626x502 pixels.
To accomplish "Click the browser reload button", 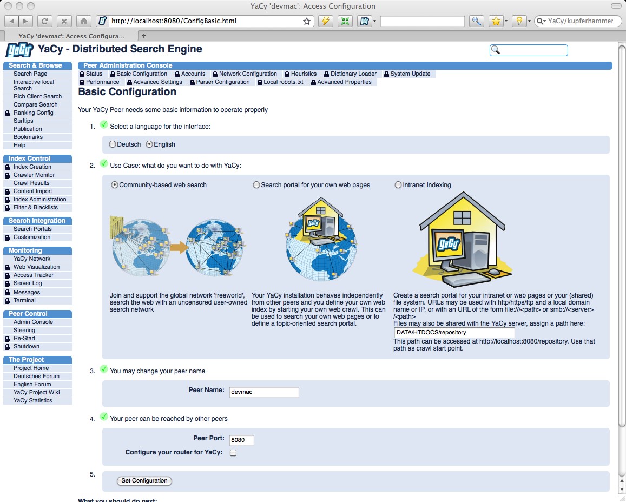I will click(45, 21).
